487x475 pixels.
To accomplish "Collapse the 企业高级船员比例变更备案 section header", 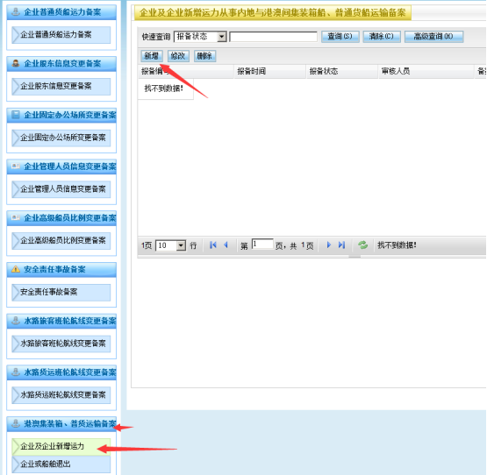I will 61,218.
